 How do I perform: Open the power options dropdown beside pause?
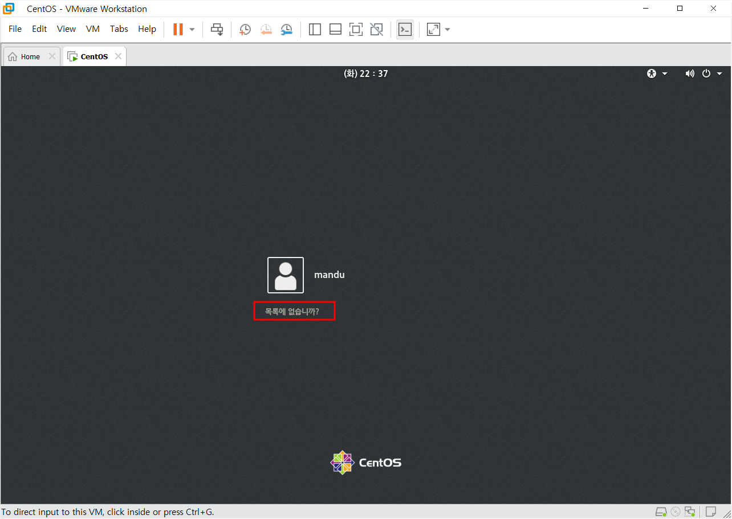pos(192,29)
